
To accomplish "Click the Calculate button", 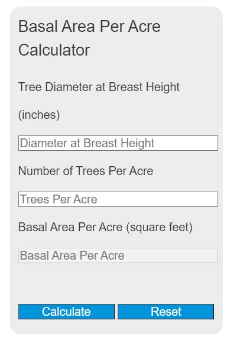I will point(66,312).
